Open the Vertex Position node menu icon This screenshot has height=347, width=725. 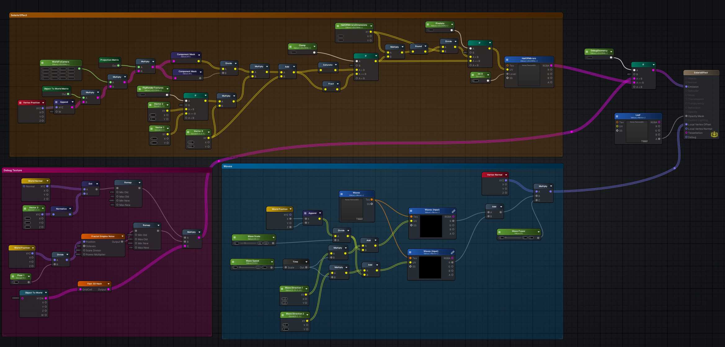click(20, 103)
